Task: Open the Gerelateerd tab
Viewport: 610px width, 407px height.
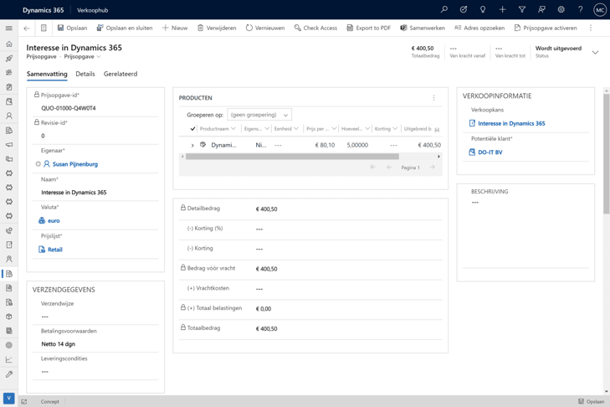Action: 120,74
